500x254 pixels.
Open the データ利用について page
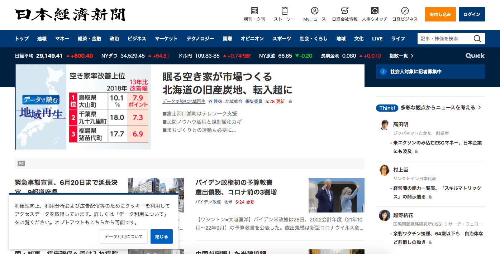click(123, 236)
